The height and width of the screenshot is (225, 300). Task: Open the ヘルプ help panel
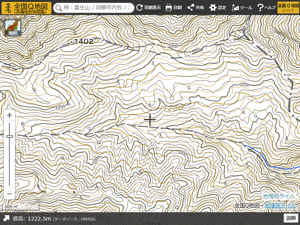pyautogui.click(x=266, y=7)
